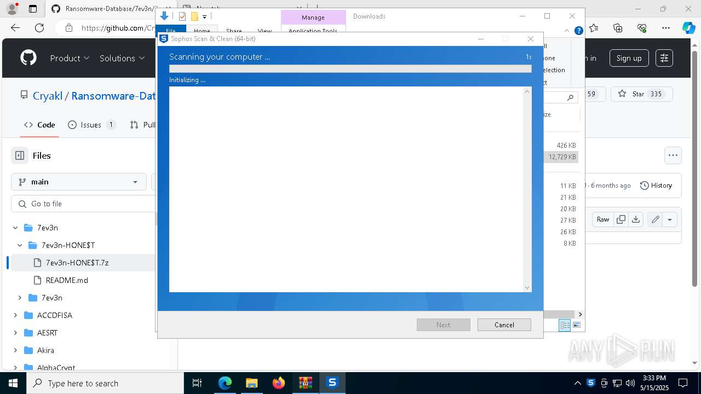Collapse the File Explorer ribbon chevron
The height and width of the screenshot is (394, 701).
click(567, 31)
